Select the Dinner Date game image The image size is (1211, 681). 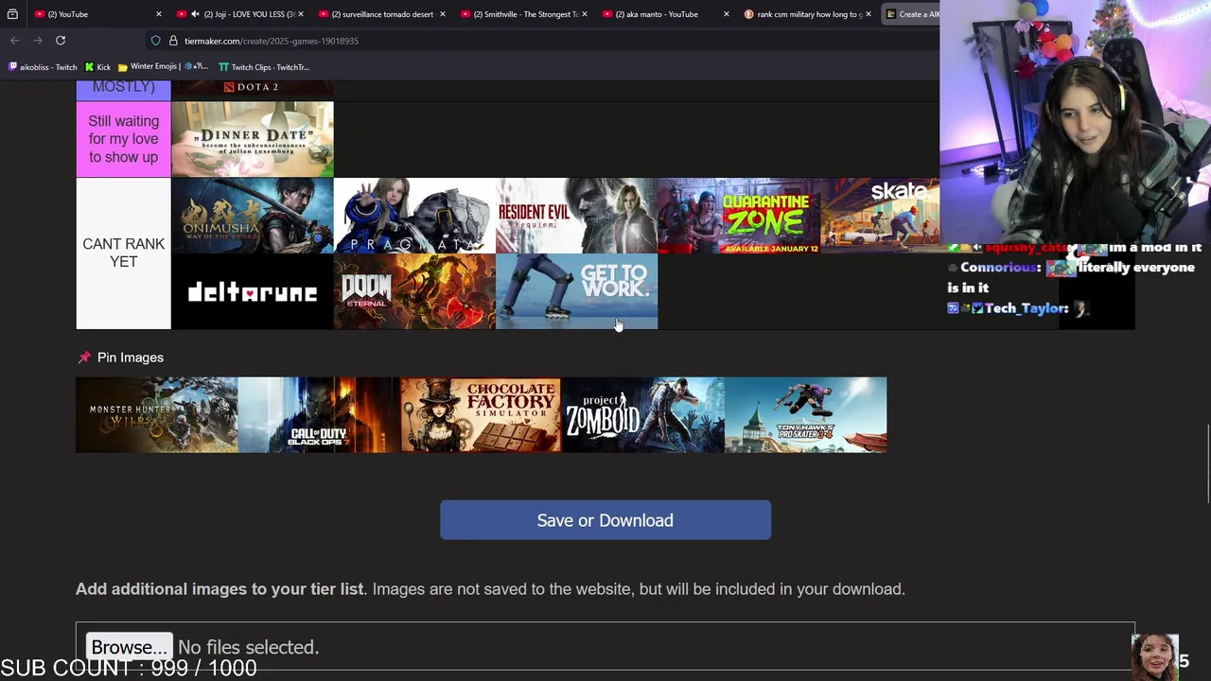pyautogui.click(x=253, y=140)
